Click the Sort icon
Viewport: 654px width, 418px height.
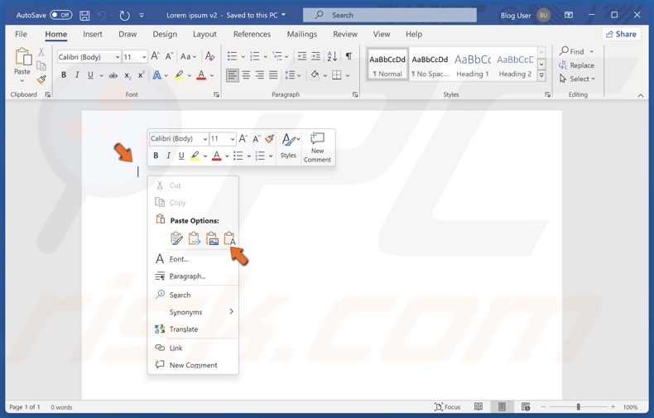[x=333, y=56]
